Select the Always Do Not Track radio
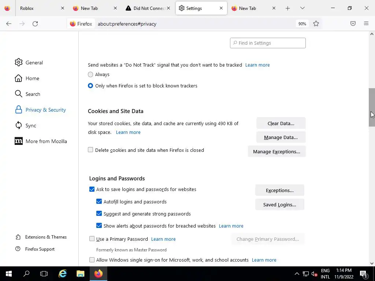375x281 pixels. (x=90, y=75)
